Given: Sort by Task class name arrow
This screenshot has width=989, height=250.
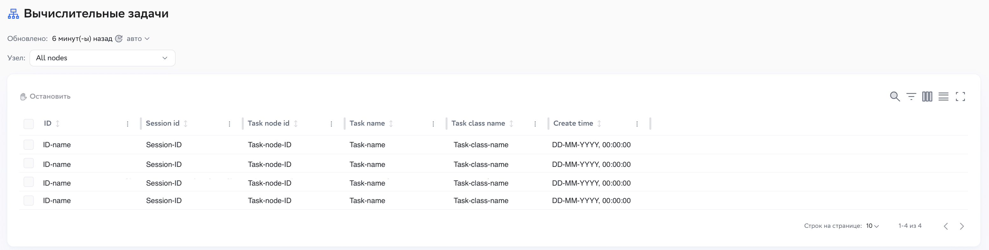Looking at the screenshot, I should 511,124.
